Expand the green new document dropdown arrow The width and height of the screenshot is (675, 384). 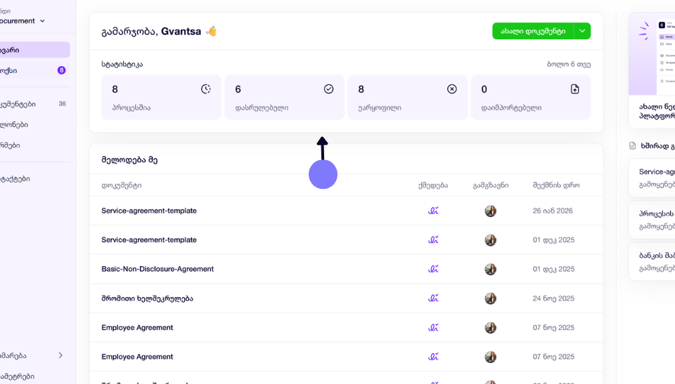[582, 31]
